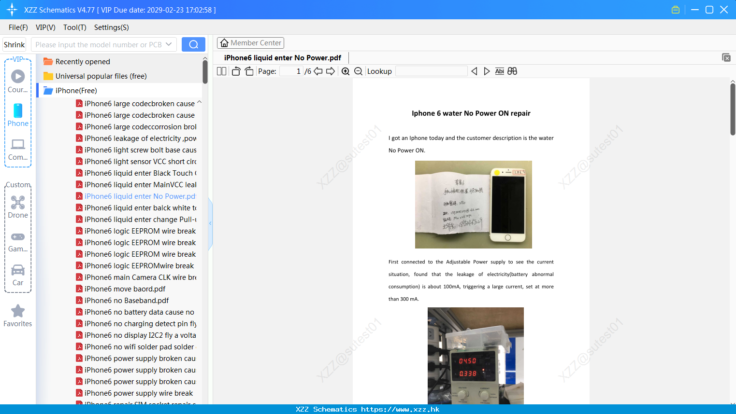Close the open PDF tab panel icon
The height and width of the screenshot is (414, 736).
[x=726, y=57]
